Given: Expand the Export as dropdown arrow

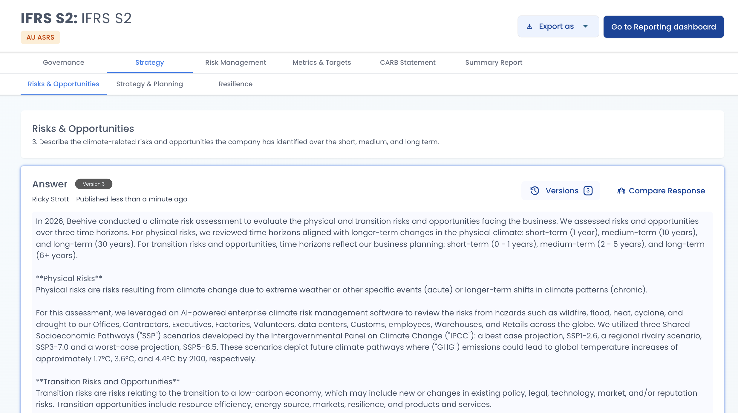Looking at the screenshot, I should pos(585,27).
